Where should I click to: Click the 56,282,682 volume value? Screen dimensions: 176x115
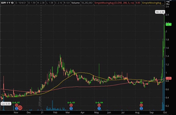coord(87,3)
